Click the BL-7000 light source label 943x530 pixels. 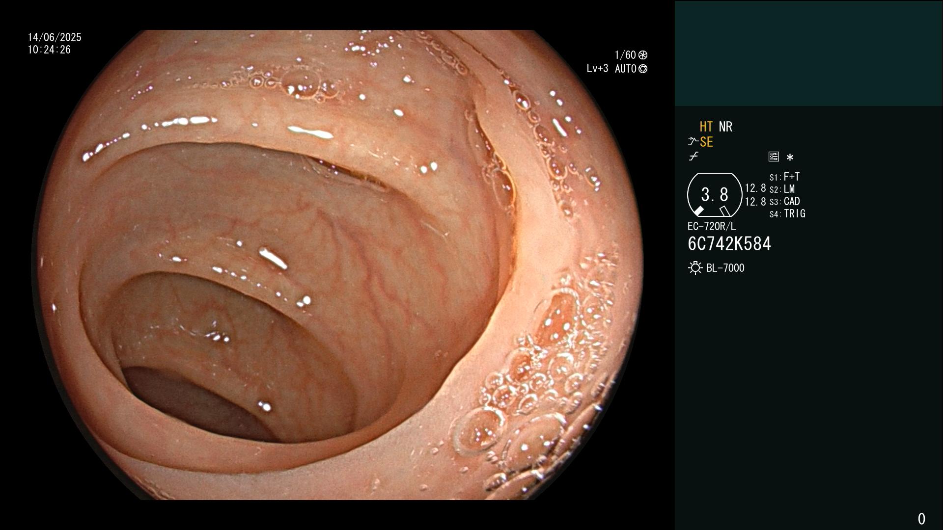[x=725, y=268]
